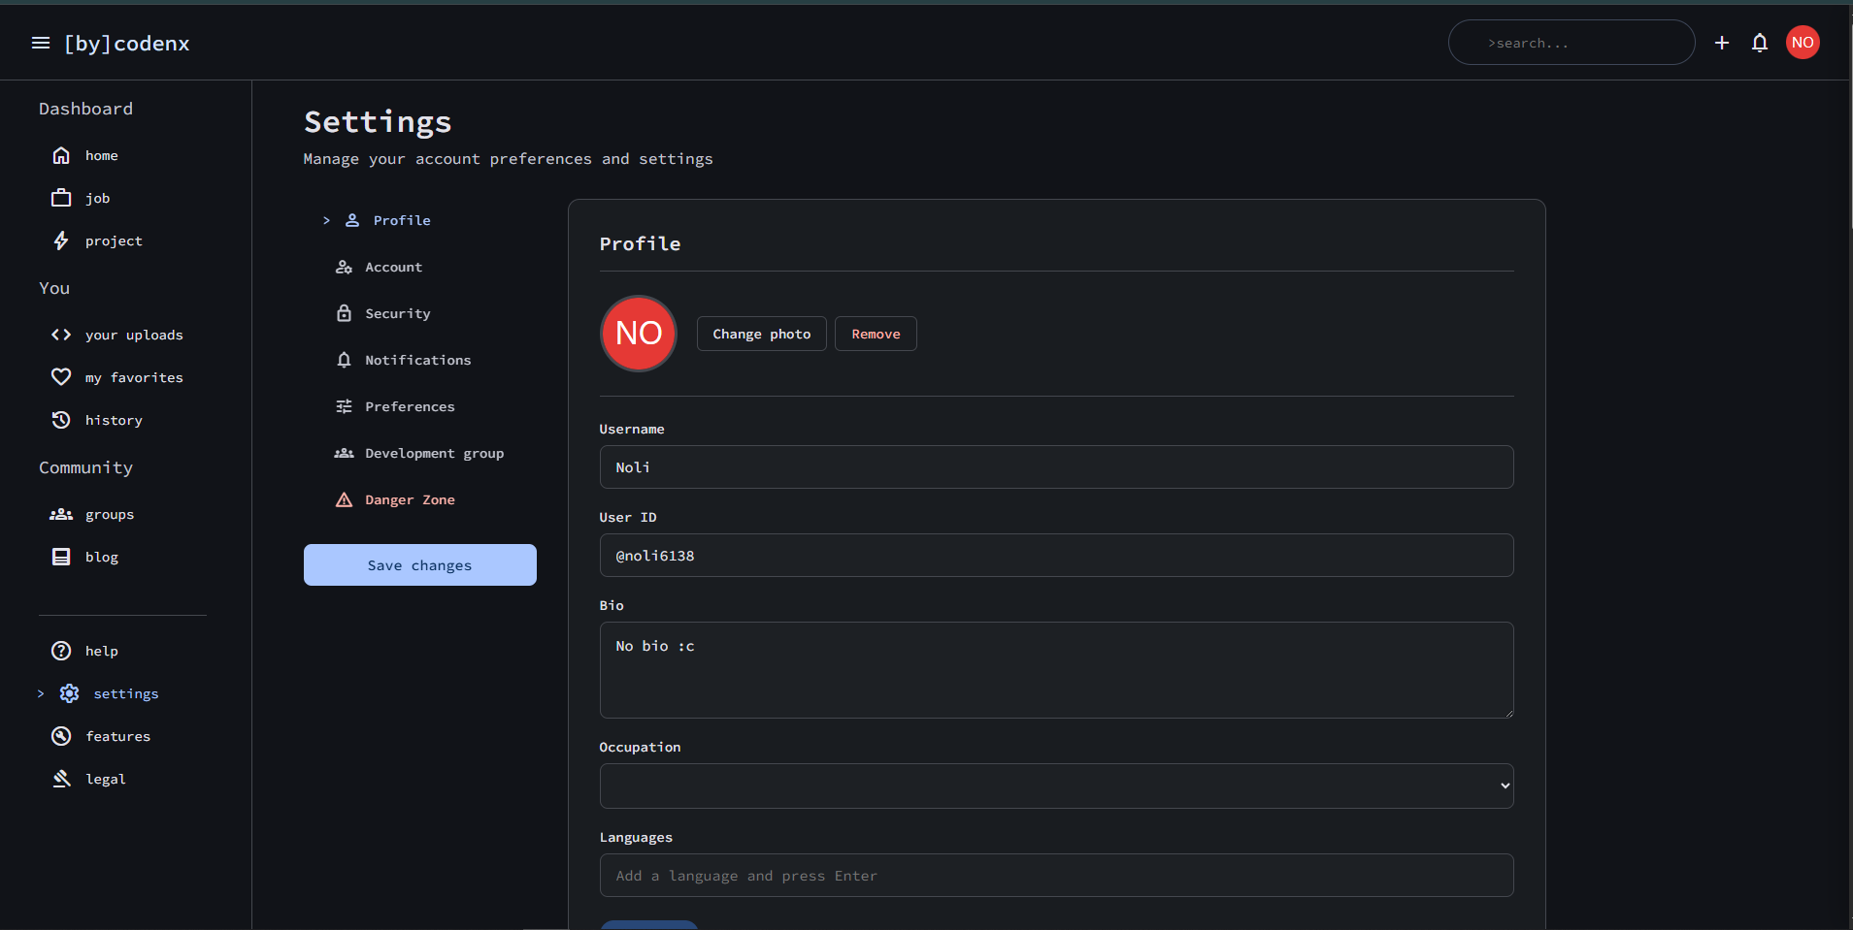Open the hamburger navigation menu
The image size is (1853, 930).
click(x=40, y=43)
